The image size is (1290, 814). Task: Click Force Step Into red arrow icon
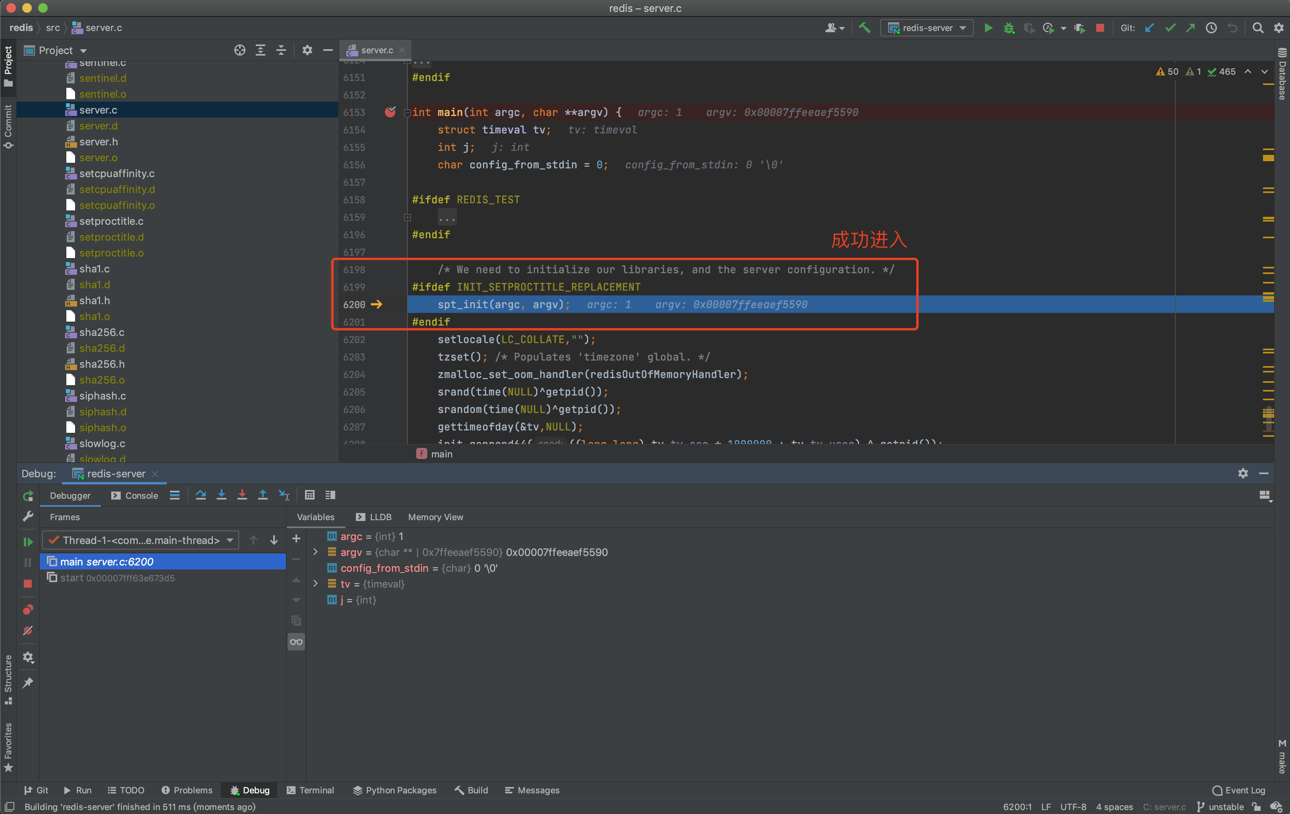[242, 495]
